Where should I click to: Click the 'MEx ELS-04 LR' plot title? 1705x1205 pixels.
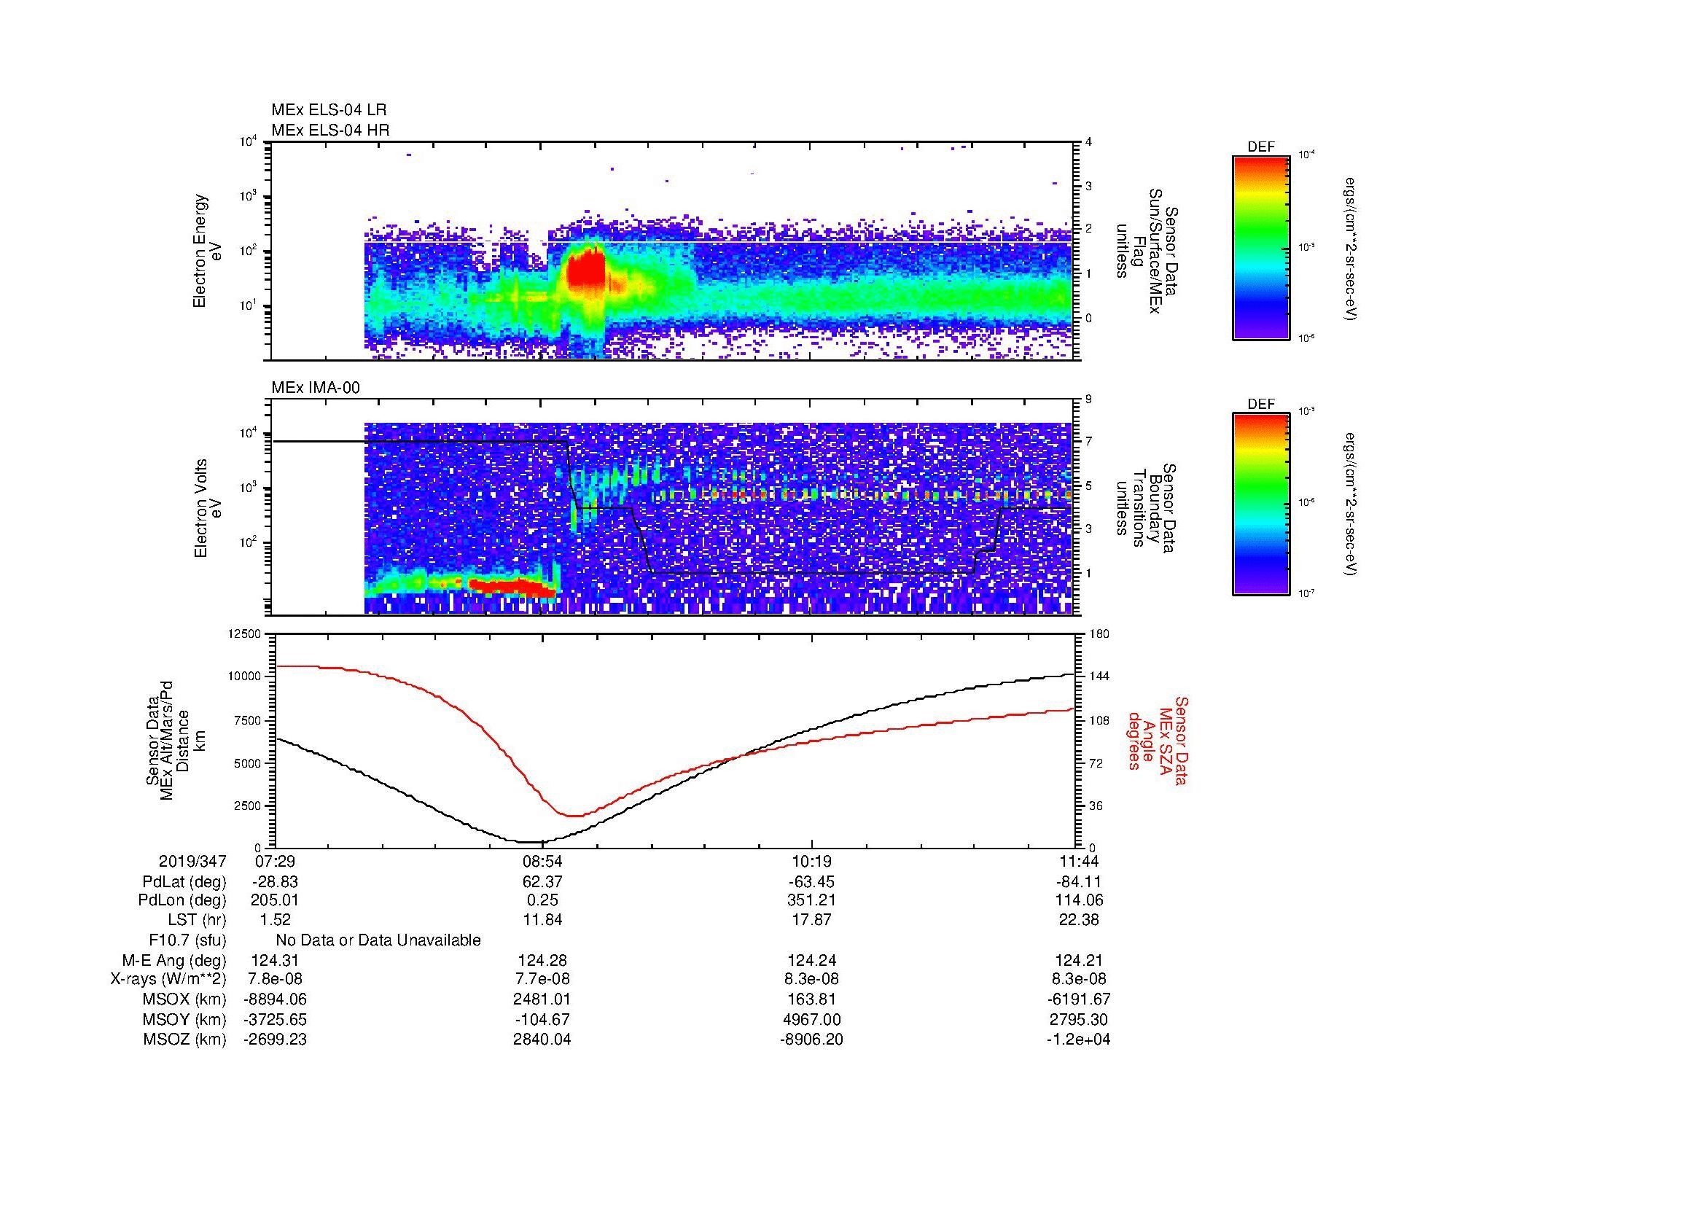click(x=329, y=110)
